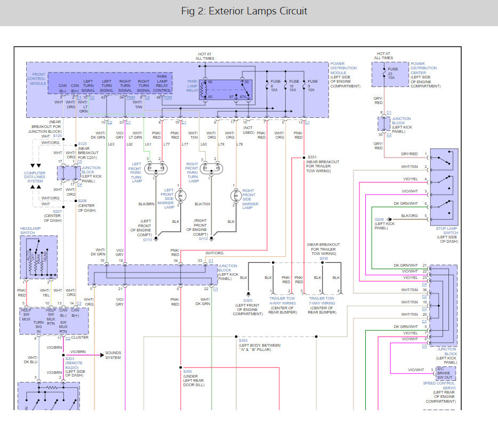Open the G113 ground link

click(147, 239)
